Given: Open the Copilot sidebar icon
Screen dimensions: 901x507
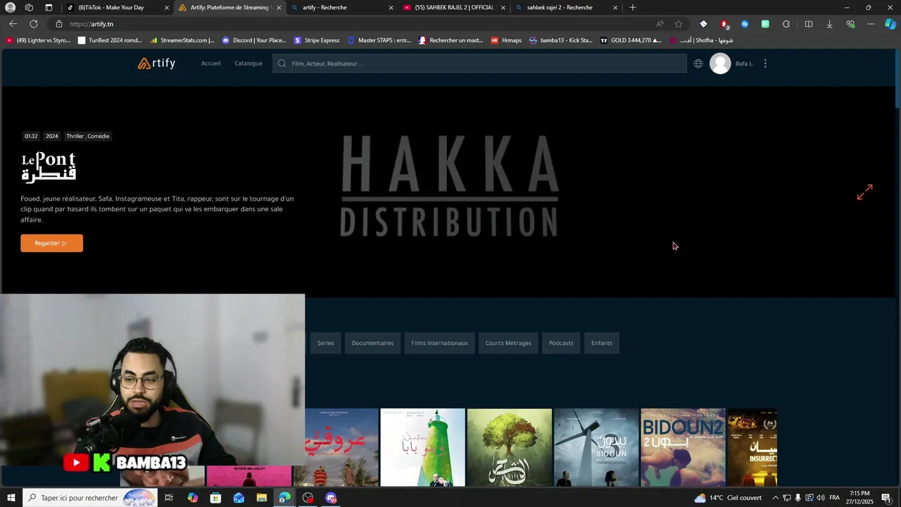Looking at the screenshot, I should [x=890, y=24].
